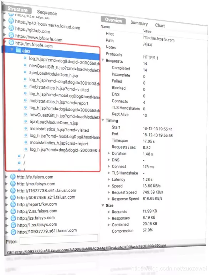Expand the Responses size row
Image resolution: width=210 pixels, height=275 pixels.
coord(109,218)
